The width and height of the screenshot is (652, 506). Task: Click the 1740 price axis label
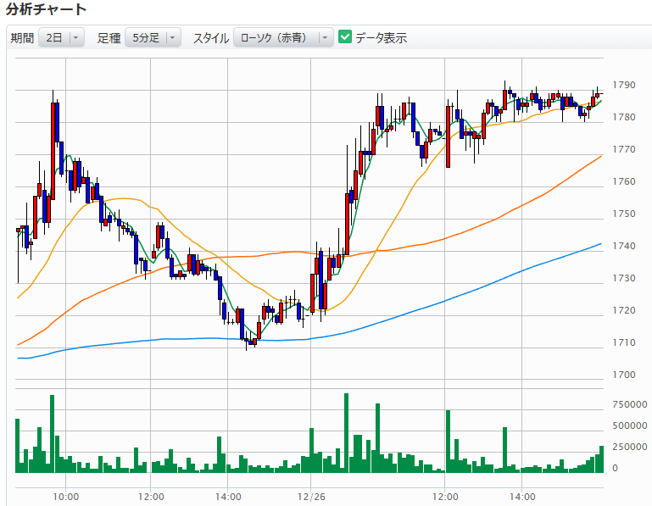pos(625,246)
